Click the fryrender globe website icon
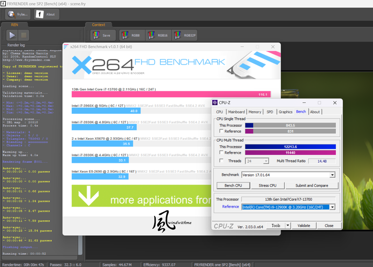The image size is (373, 267). [x=17, y=14]
